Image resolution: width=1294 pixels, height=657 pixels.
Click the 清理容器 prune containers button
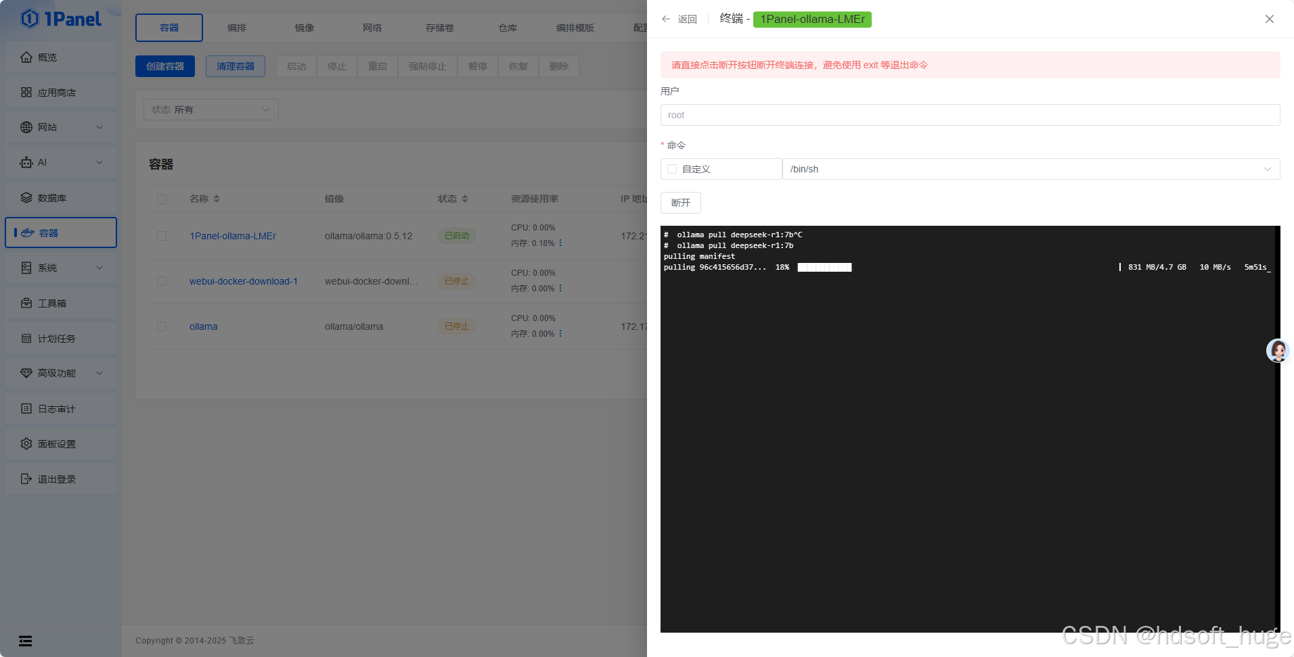tap(236, 66)
